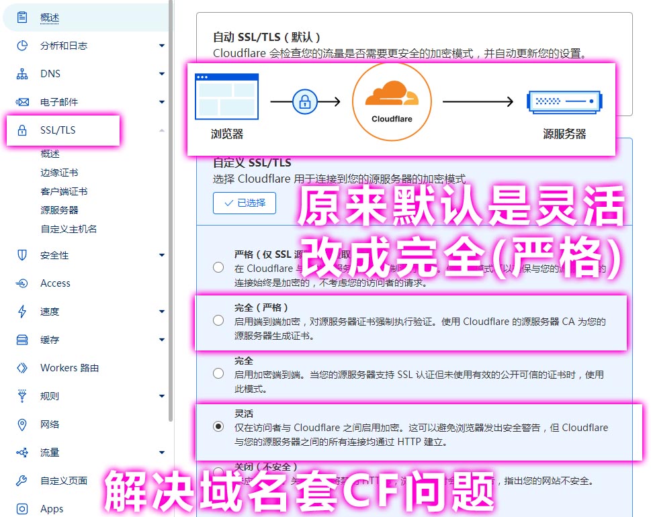
Task: Click the browser window diagram icon
Action: click(x=226, y=97)
